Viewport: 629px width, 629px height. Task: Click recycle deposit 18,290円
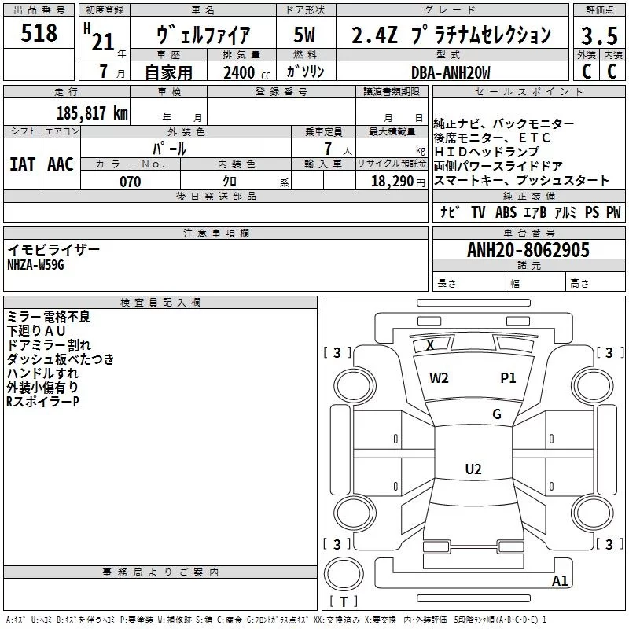pos(398,182)
